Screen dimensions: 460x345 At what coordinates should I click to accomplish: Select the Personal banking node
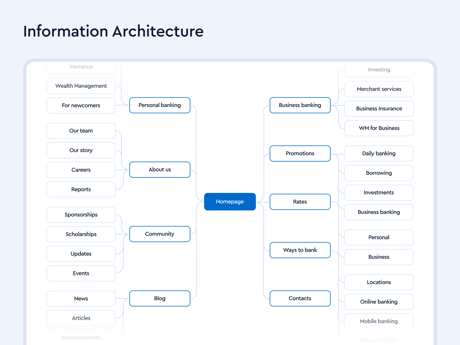[160, 105]
